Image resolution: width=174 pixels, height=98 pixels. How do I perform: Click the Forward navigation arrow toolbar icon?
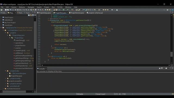click(x=112, y=10)
